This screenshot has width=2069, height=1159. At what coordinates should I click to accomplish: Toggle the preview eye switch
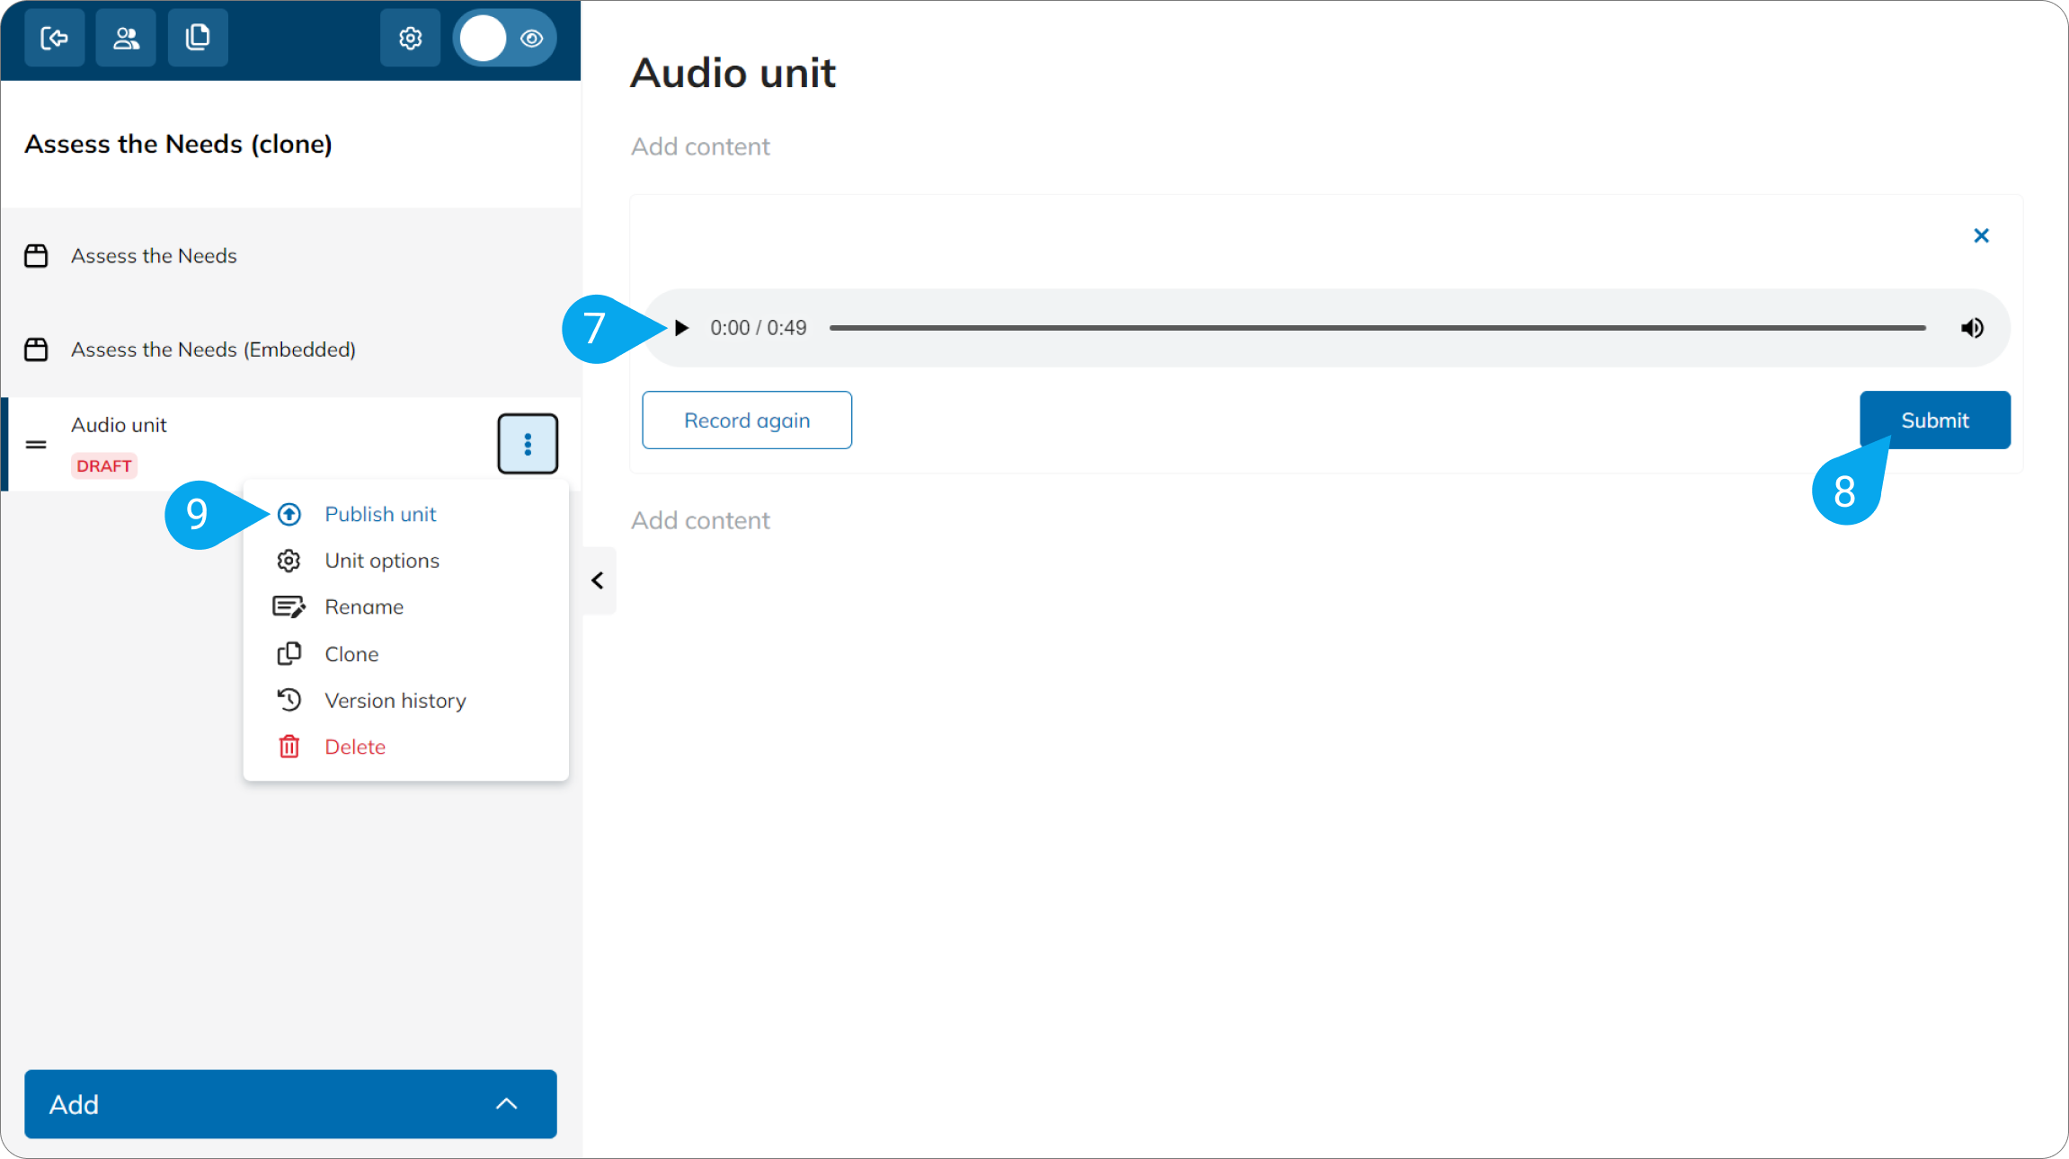click(505, 39)
